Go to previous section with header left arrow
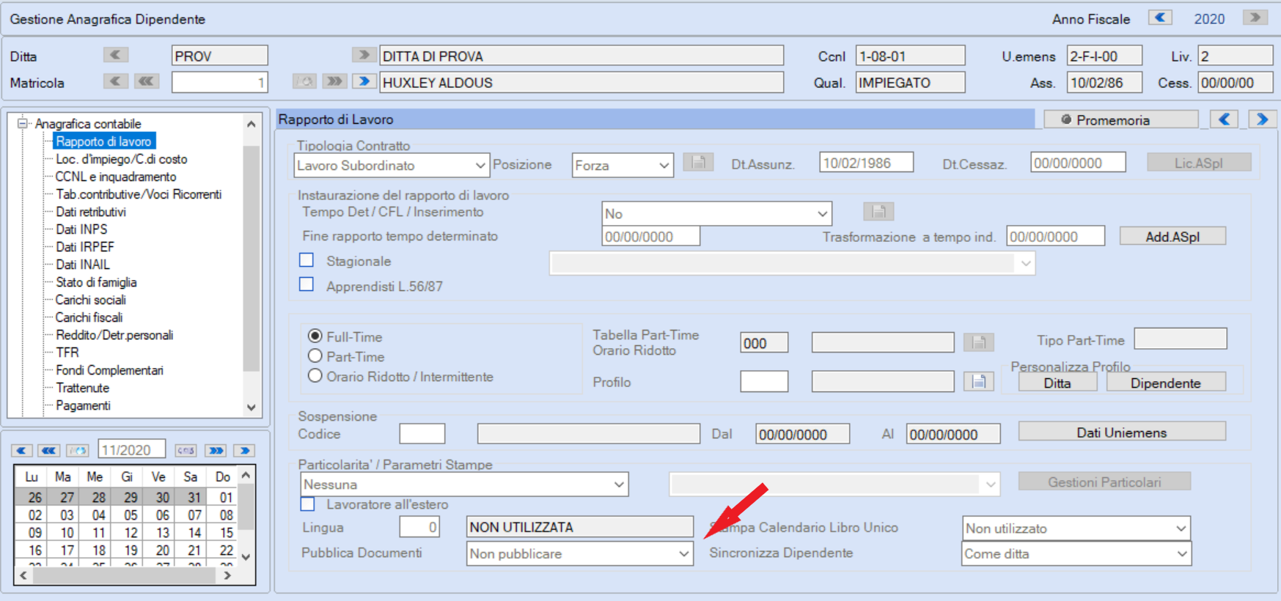The height and width of the screenshot is (601, 1281). click(x=1224, y=119)
